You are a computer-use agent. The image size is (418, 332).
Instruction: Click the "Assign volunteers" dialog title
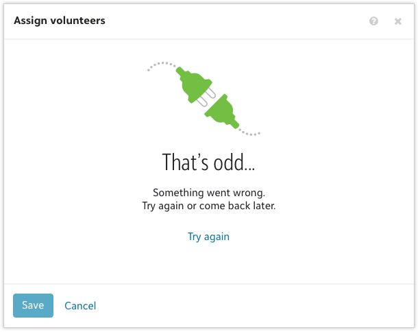click(x=60, y=21)
